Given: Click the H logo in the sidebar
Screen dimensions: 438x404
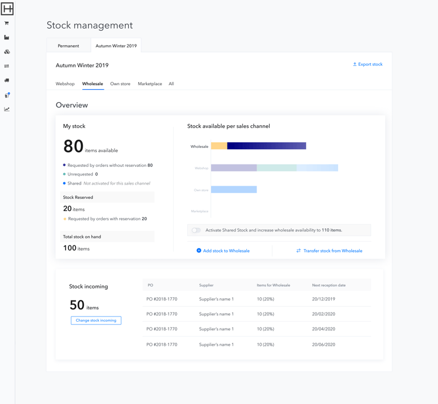Looking at the screenshot, I should [7, 9].
